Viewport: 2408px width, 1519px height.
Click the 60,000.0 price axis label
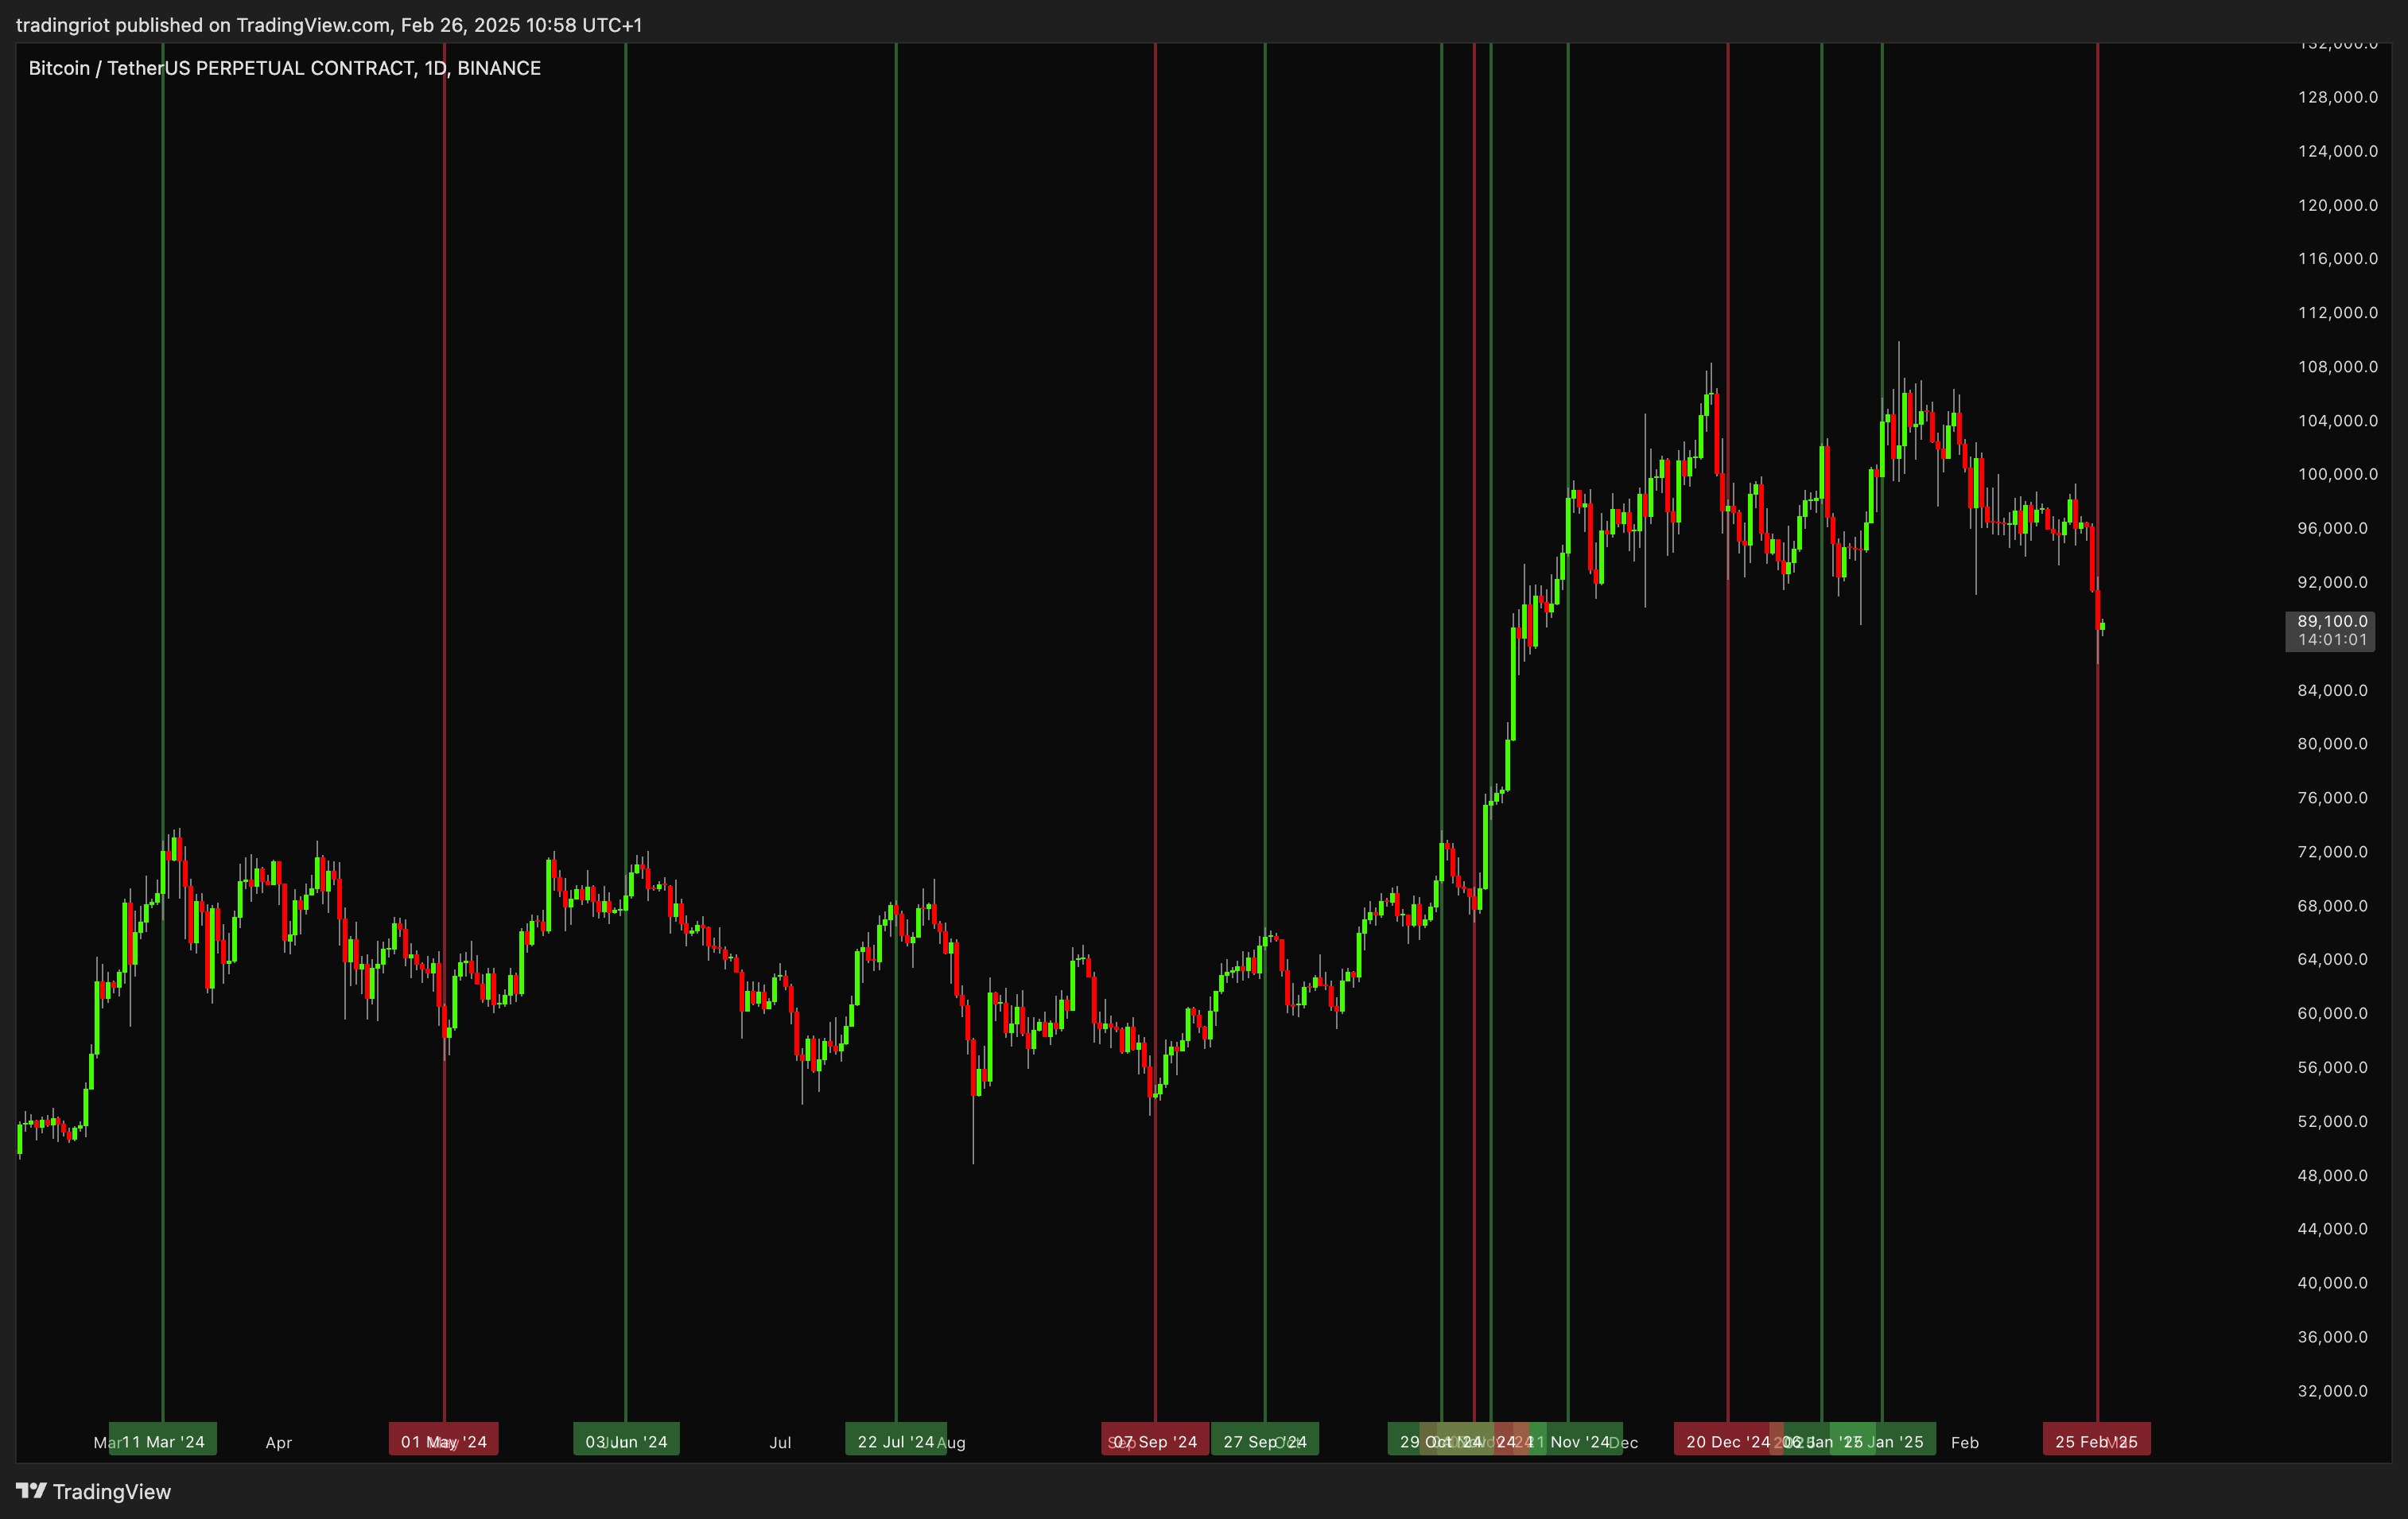[x=2332, y=1013]
